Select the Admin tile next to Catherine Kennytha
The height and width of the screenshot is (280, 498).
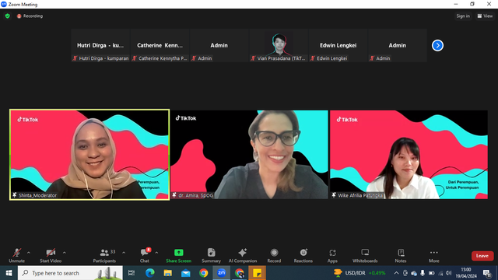[x=219, y=45]
